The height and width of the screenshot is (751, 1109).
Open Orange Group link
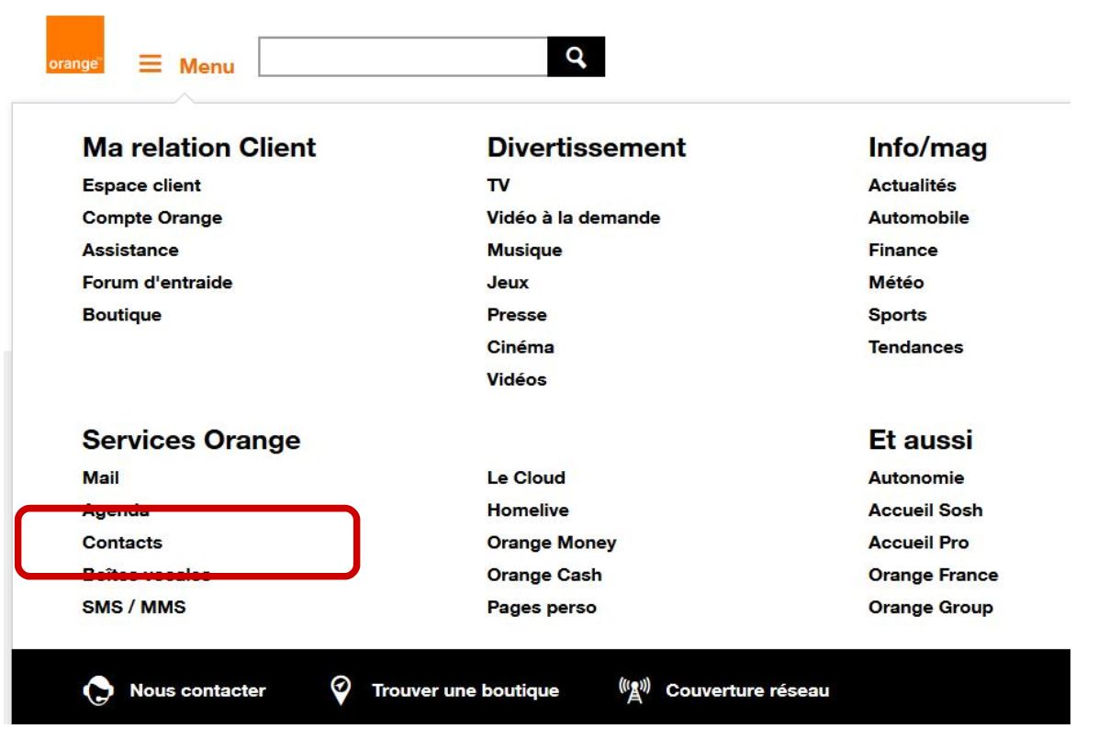tap(931, 607)
